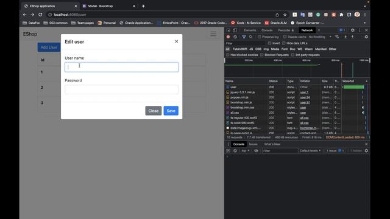Open the What's New drawer tab
The image size is (390, 219).
pyautogui.click(x=272, y=144)
